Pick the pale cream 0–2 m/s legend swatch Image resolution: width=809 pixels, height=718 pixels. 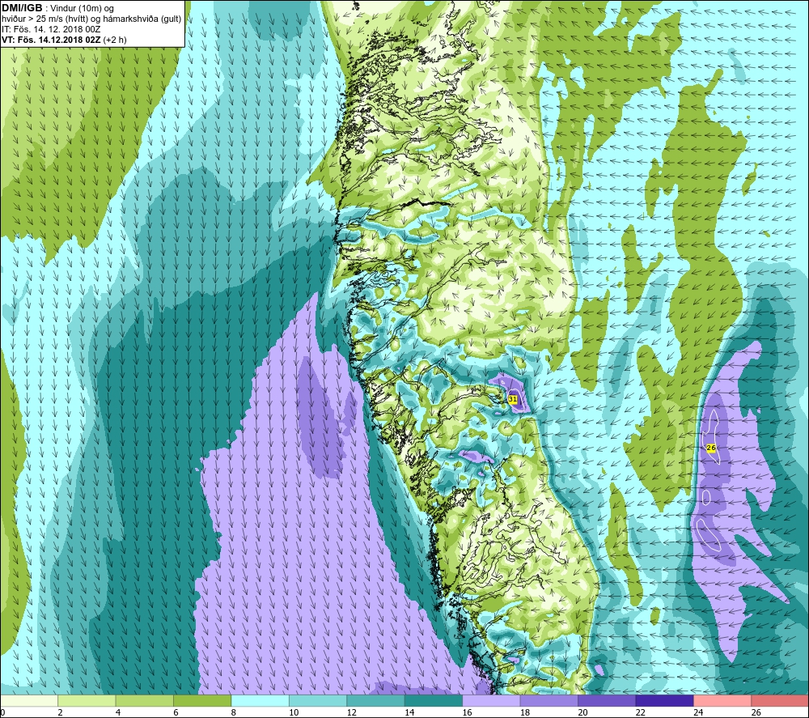pos(29,700)
